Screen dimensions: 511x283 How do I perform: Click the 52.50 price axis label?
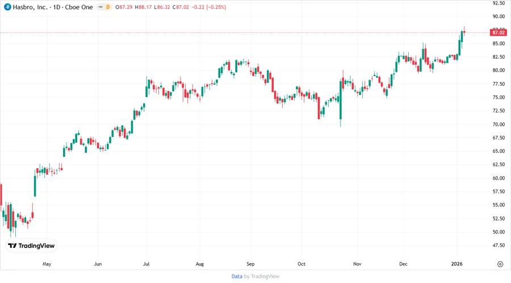tap(499, 218)
